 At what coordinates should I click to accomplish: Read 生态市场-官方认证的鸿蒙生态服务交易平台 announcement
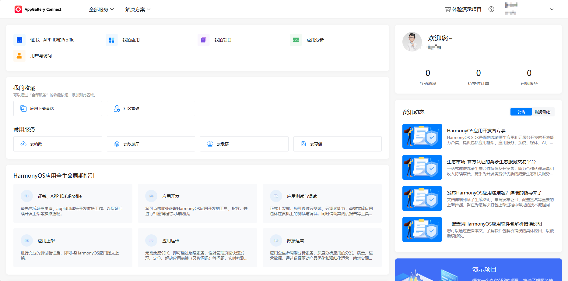click(x=491, y=162)
